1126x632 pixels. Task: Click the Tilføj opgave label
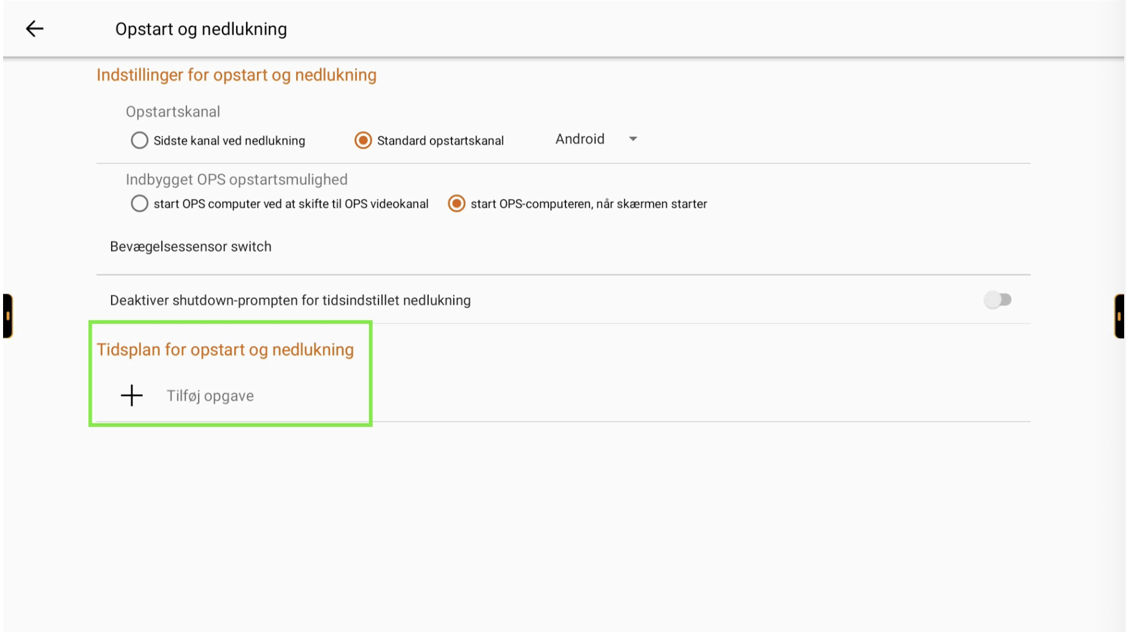(210, 396)
